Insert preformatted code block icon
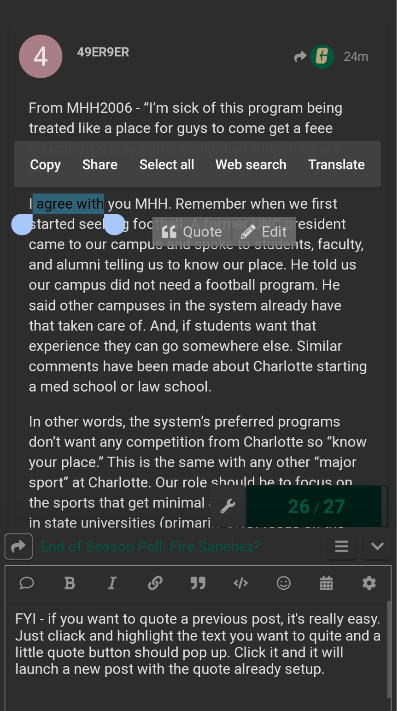 (241, 583)
